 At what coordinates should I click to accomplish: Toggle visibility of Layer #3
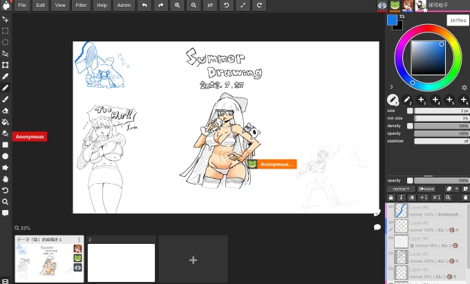point(391,254)
